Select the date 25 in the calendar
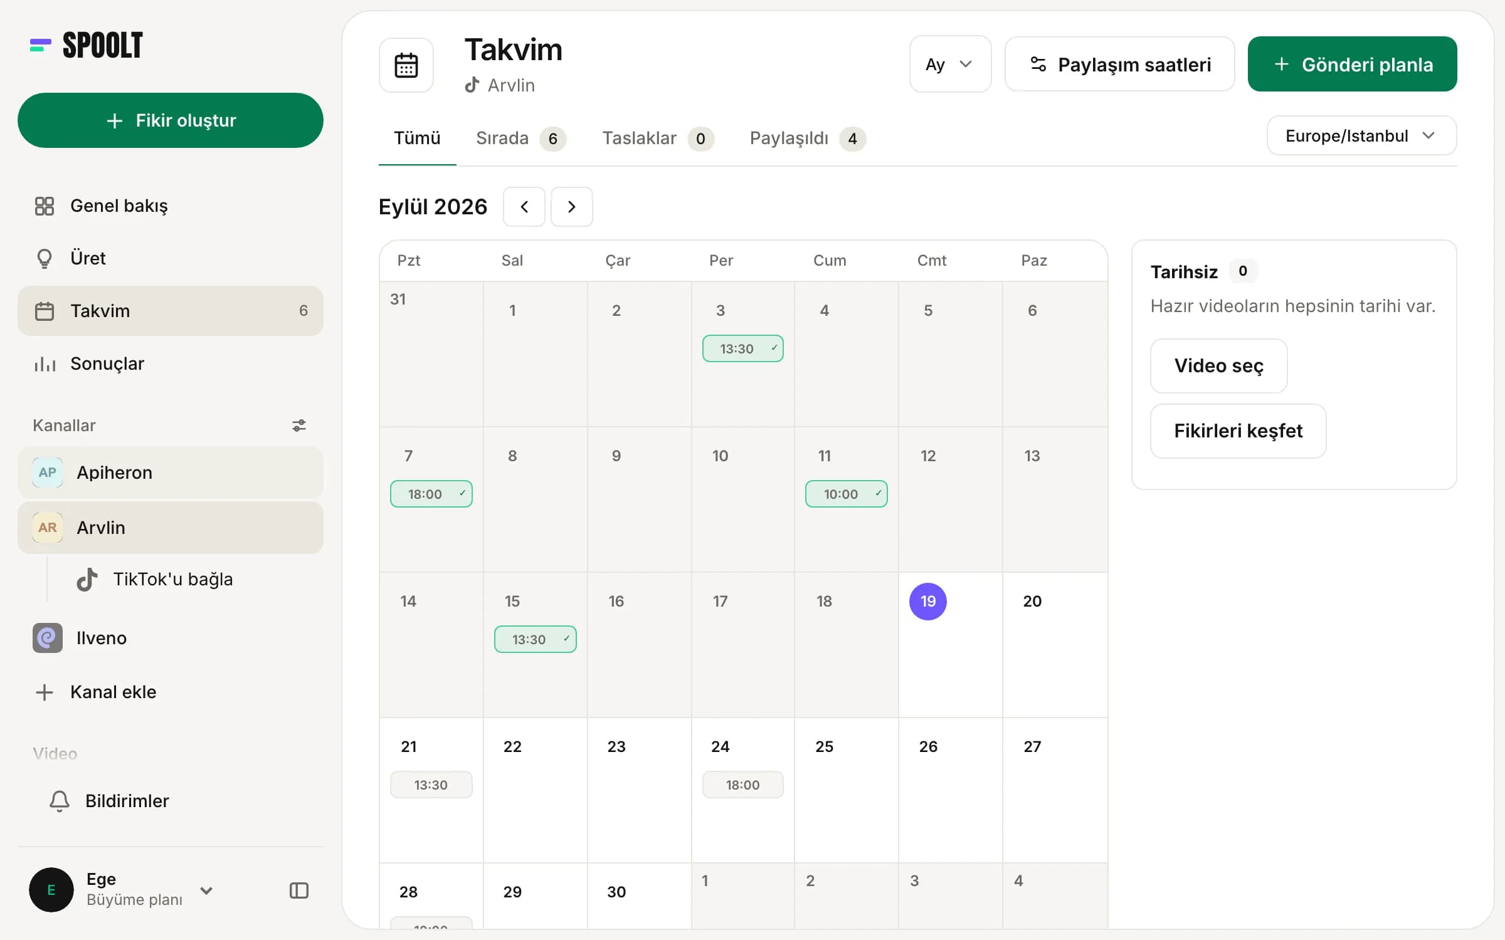Screen dimensions: 1505x940 pyautogui.click(x=824, y=747)
